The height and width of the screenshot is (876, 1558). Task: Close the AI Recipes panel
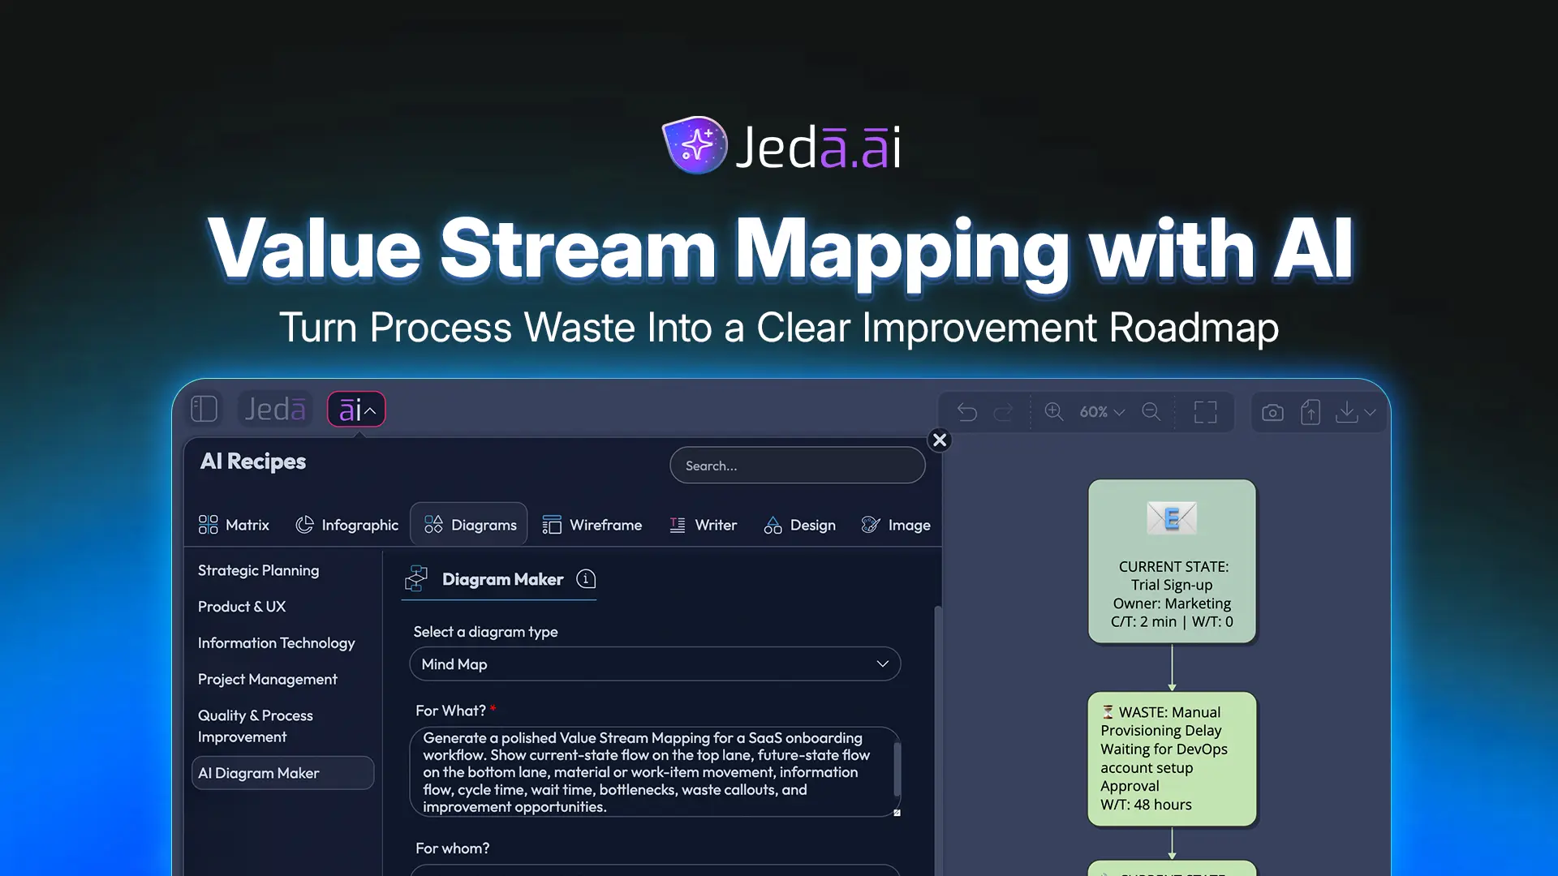pos(940,440)
